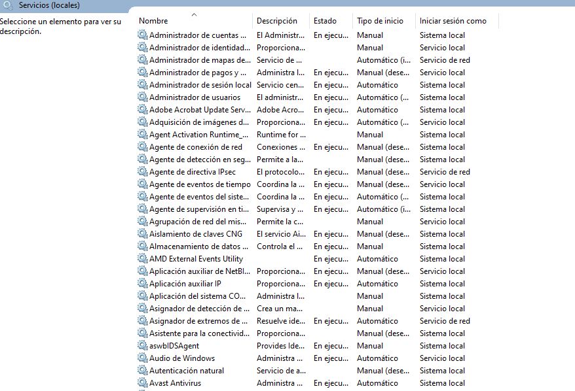Select the Autenticación natural service name

[x=186, y=371]
